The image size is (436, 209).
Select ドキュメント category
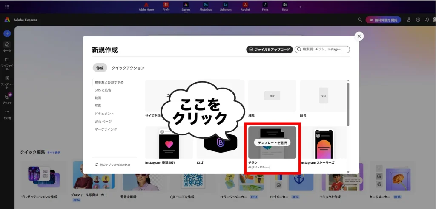click(x=104, y=114)
